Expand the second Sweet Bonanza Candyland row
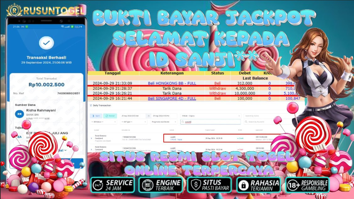 [91, 149]
